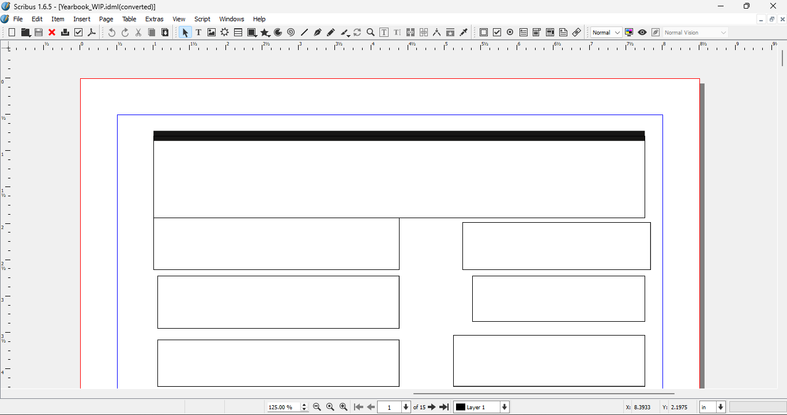Toggle color management icon
The height and width of the screenshot is (415, 787).
(x=629, y=33)
